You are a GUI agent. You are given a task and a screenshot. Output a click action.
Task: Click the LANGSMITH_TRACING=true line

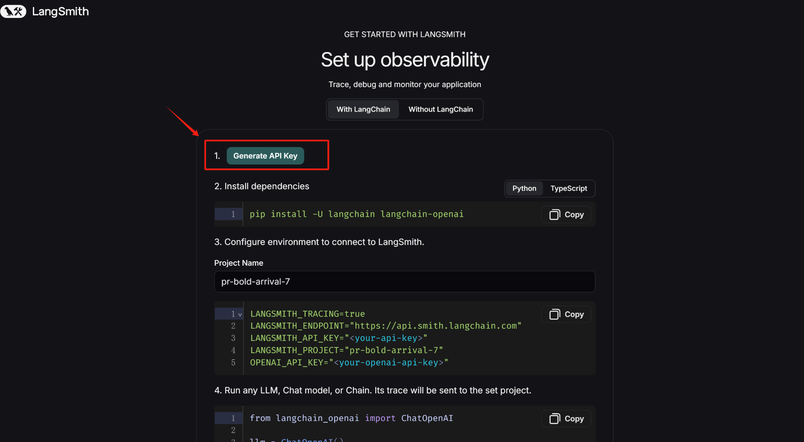pyautogui.click(x=307, y=314)
